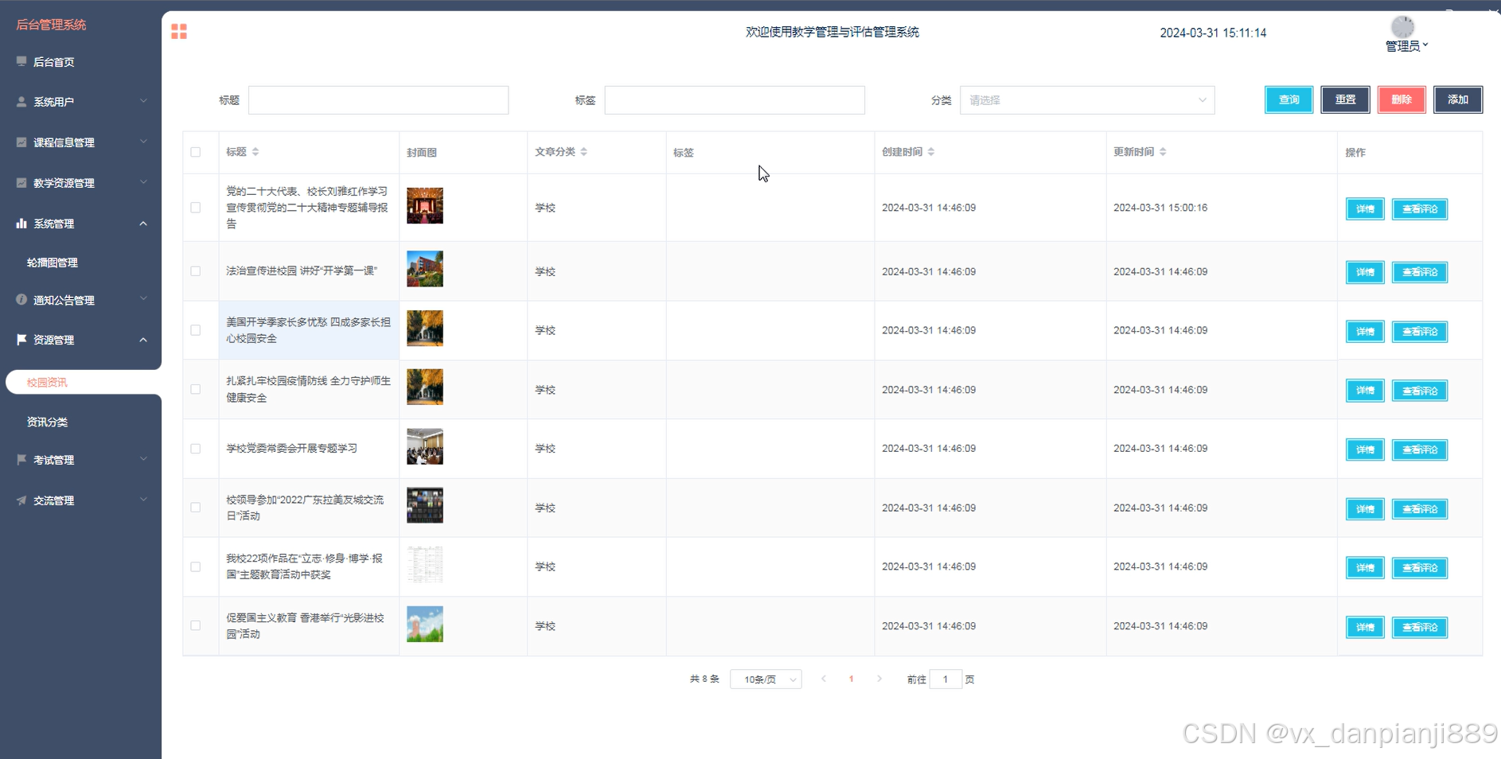
Task: Open the 管理员 user dropdown
Action: pos(1406,46)
